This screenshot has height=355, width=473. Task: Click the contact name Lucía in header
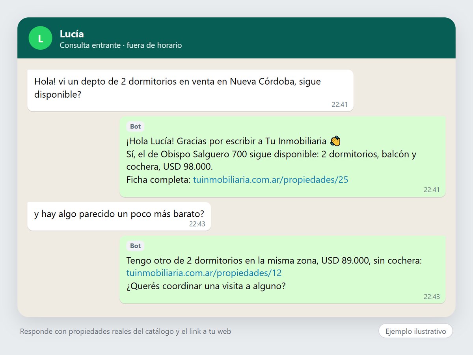click(72, 34)
